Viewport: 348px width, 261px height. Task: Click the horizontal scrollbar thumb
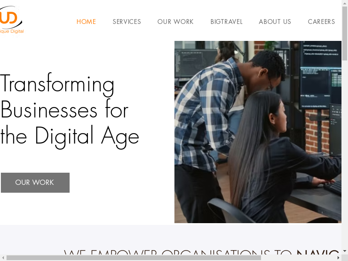[134, 258]
